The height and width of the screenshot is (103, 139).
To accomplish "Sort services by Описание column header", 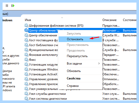I will 109,20.
